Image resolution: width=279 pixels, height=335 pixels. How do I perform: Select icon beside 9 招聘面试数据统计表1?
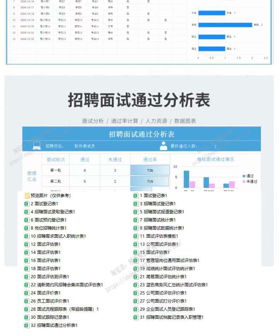[x=136, y=228]
